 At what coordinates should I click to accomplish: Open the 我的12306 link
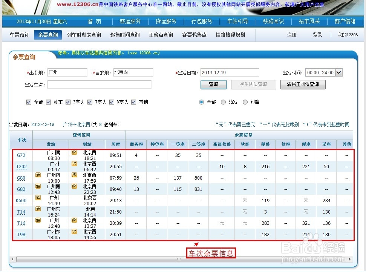tap(348, 35)
